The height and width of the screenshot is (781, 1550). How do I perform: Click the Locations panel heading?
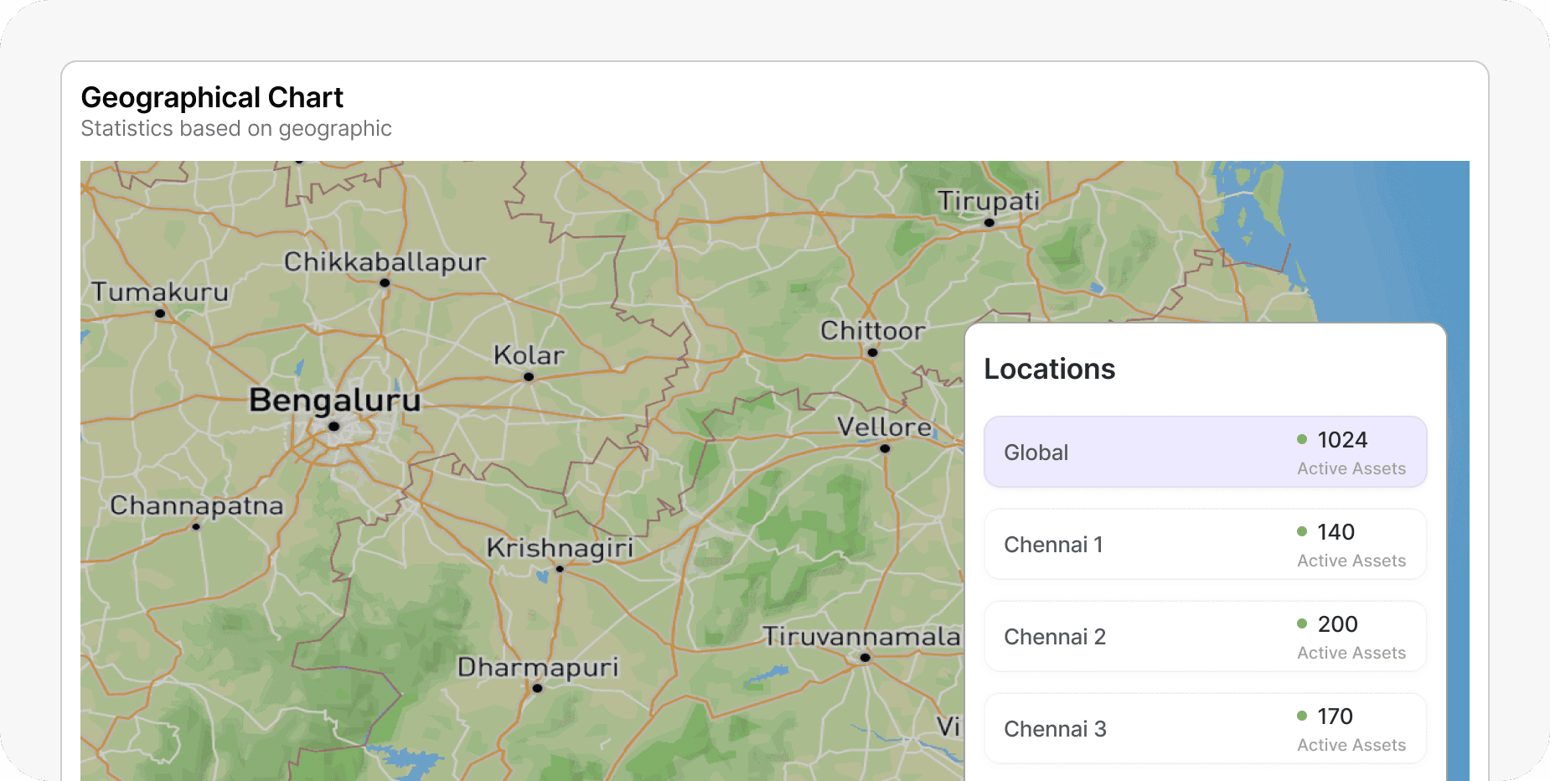(x=1049, y=369)
